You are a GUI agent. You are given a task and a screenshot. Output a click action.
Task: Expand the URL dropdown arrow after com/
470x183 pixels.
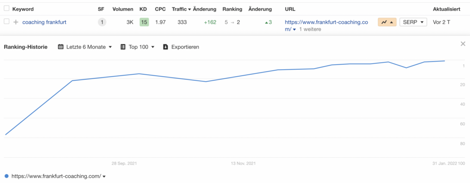294,30
